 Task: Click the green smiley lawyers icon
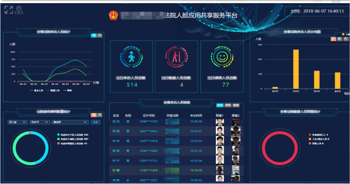point(222,58)
